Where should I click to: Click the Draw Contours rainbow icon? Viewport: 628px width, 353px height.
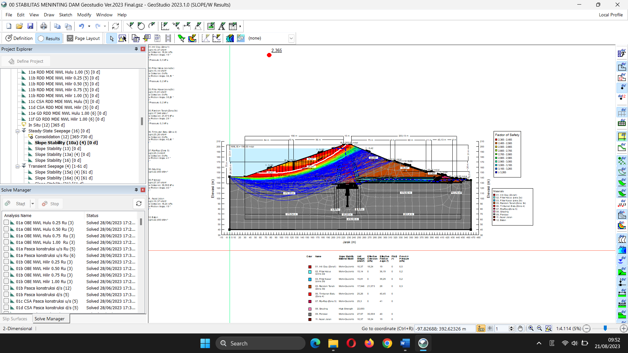(x=192, y=38)
